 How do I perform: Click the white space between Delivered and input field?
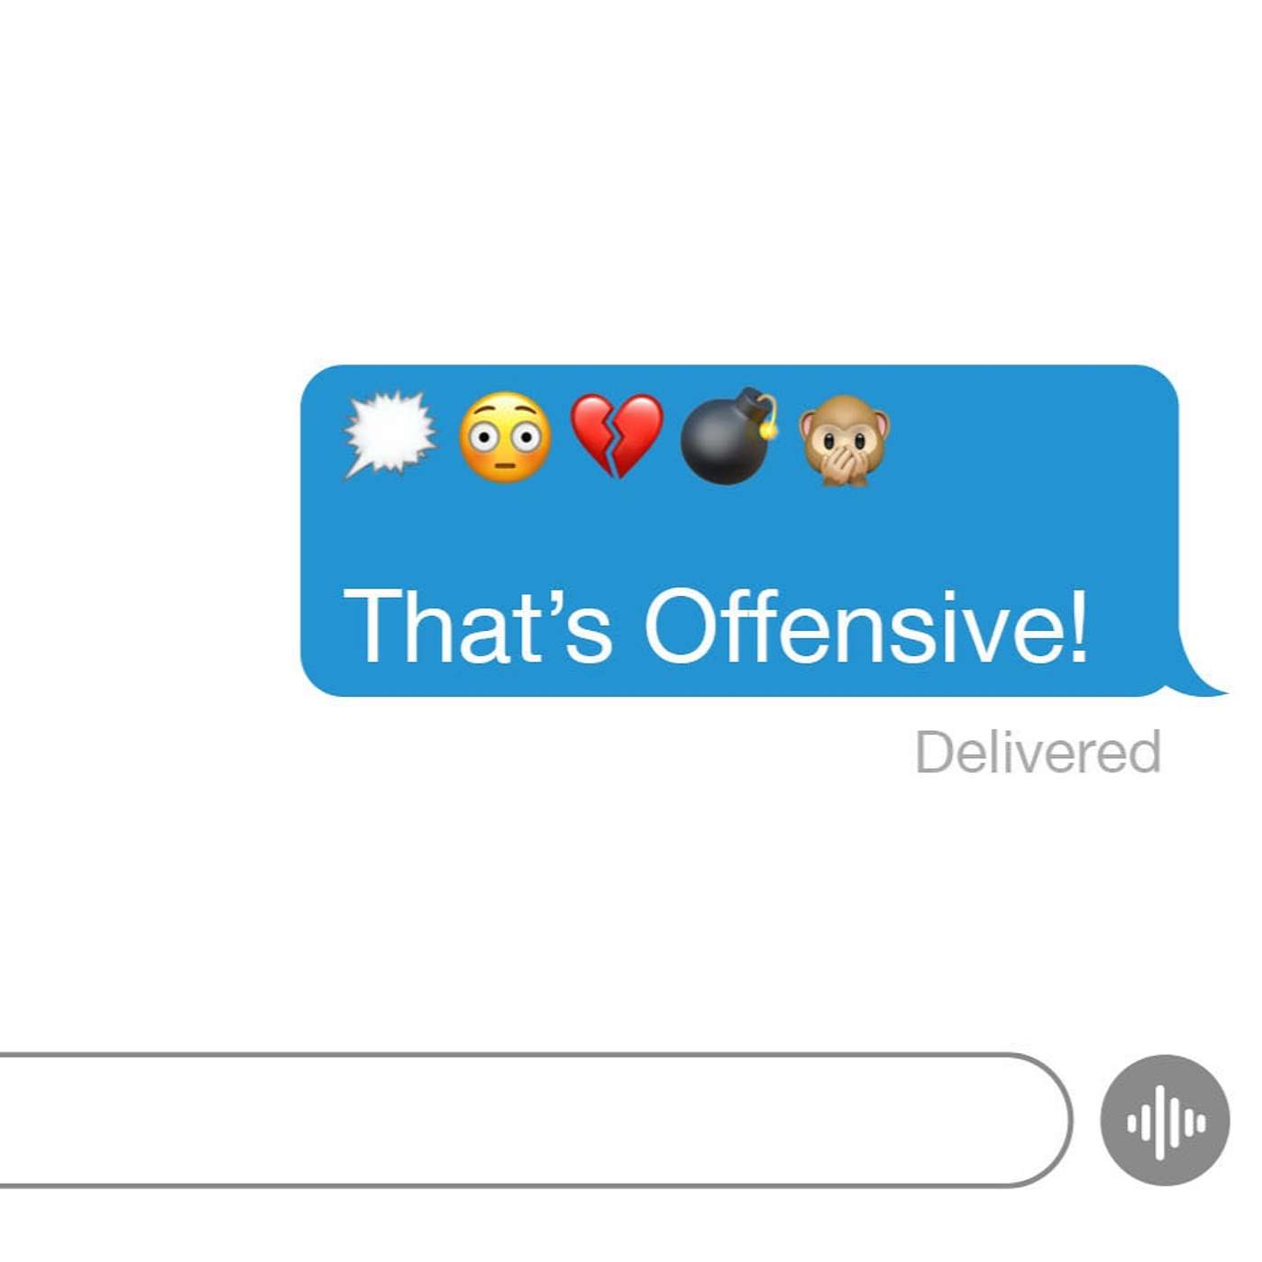pos(631,910)
